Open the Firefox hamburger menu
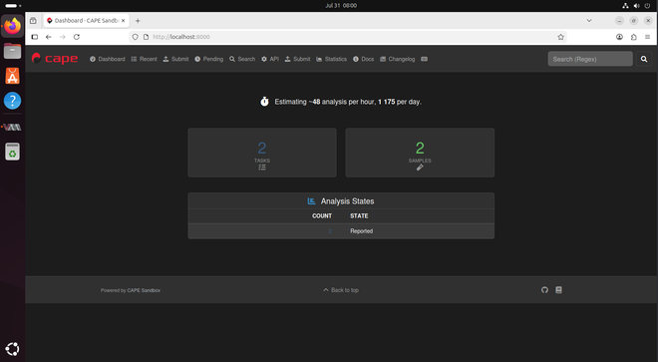The image size is (658, 362). pyautogui.click(x=647, y=37)
